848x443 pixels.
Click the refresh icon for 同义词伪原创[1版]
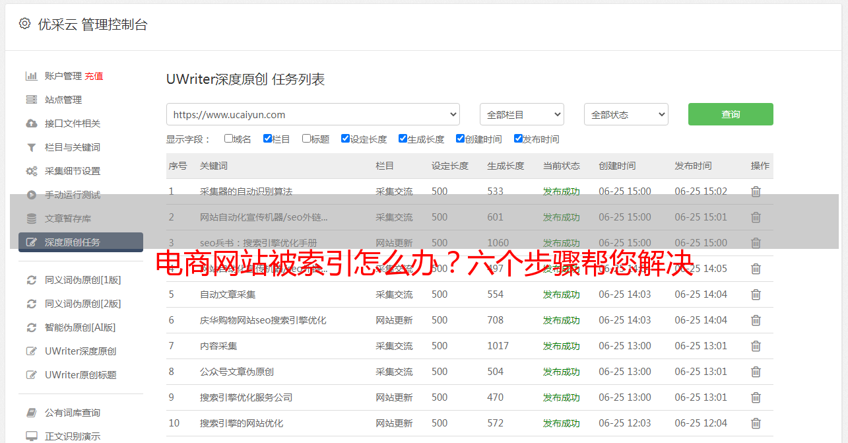pos(31,280)
